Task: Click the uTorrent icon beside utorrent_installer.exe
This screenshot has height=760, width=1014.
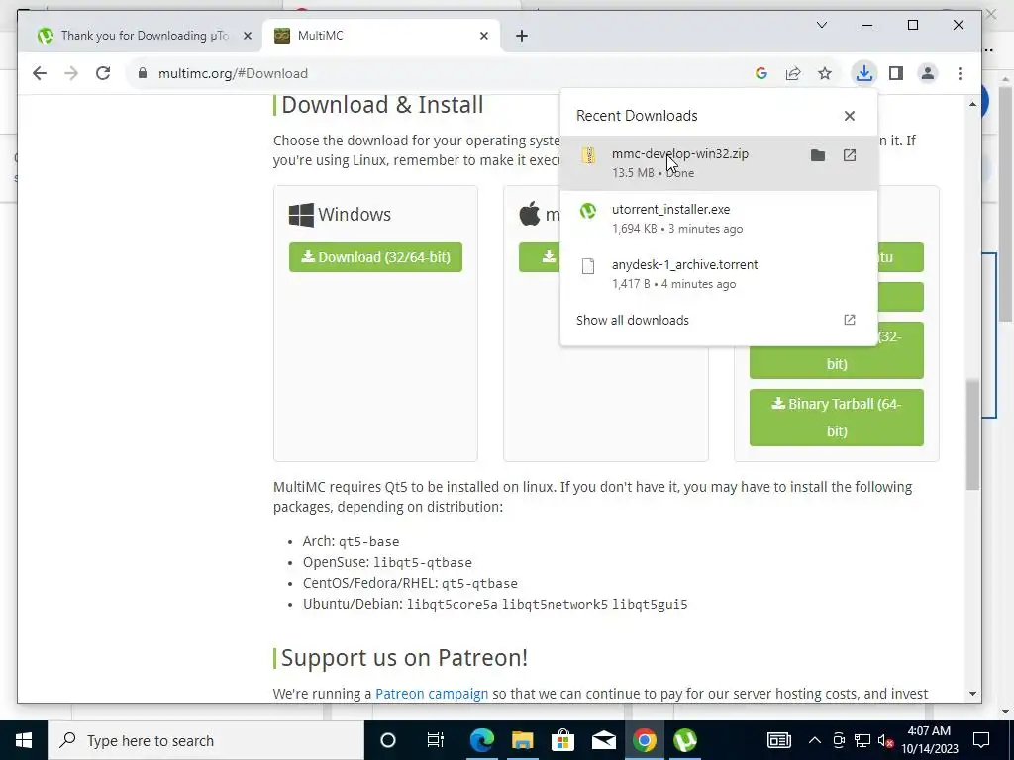Action: coord(588,211)
